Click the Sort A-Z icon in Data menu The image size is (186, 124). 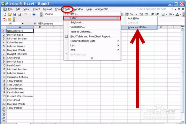click(x=66, y=14)
